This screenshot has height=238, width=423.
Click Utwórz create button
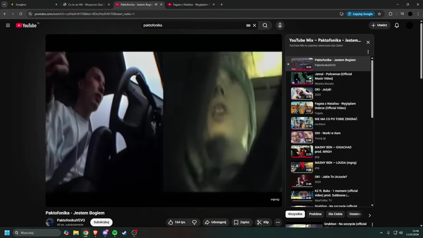[x=379, y=25]
